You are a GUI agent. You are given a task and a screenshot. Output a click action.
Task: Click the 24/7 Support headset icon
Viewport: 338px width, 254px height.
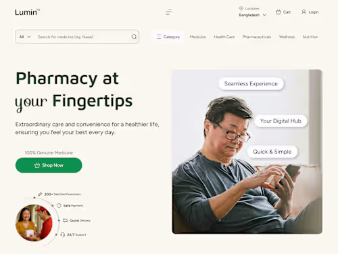pyautogui.click(x=63, y=234)
